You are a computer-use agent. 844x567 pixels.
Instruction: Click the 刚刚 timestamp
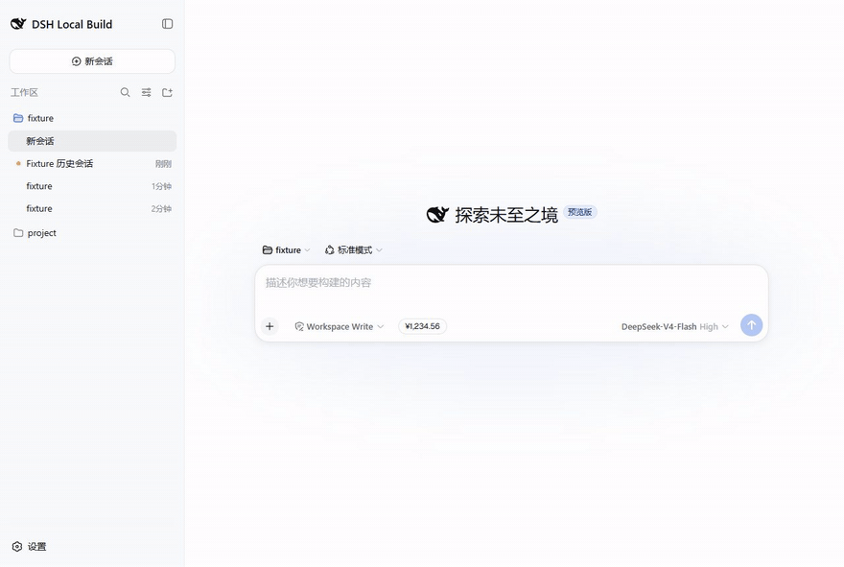(163, 164)
